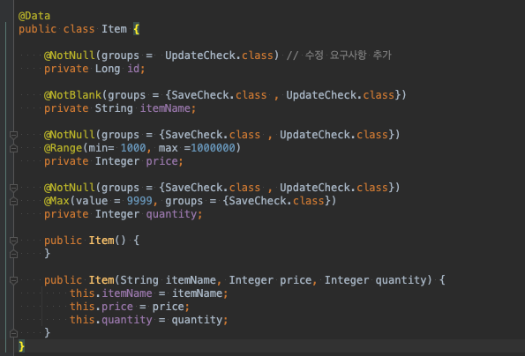Click the min value 1000 in @Range

click(133, 148)
